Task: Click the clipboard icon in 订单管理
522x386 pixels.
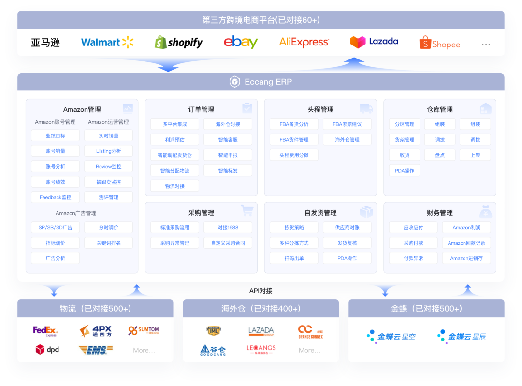Action: 247,108
